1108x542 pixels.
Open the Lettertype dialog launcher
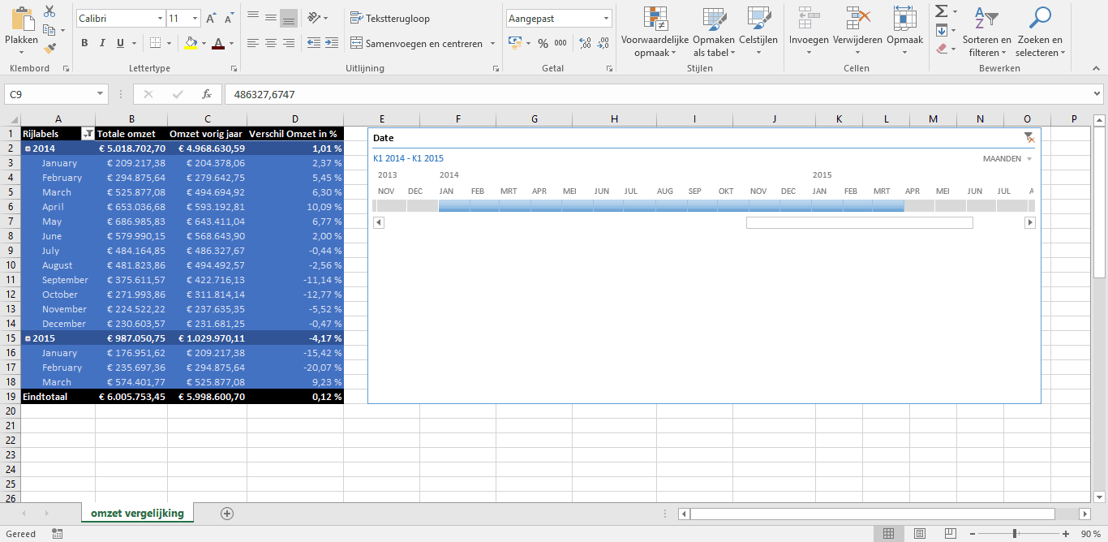(x=234, y=70)
